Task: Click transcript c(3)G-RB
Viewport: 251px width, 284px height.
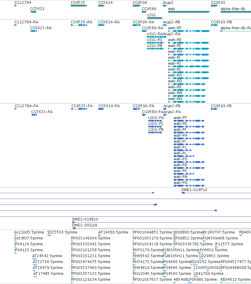Action: [154, 46]
